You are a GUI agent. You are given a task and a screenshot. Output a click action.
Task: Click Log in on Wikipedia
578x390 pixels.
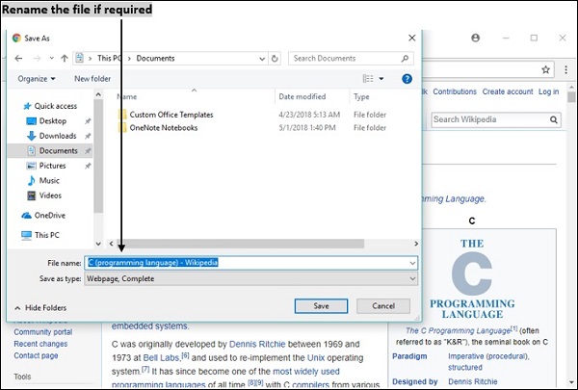[x=548, y=91]
